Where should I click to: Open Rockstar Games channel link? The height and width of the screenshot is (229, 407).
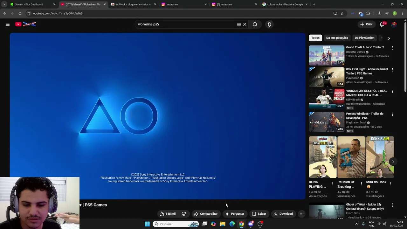click(x=355, y=52)
